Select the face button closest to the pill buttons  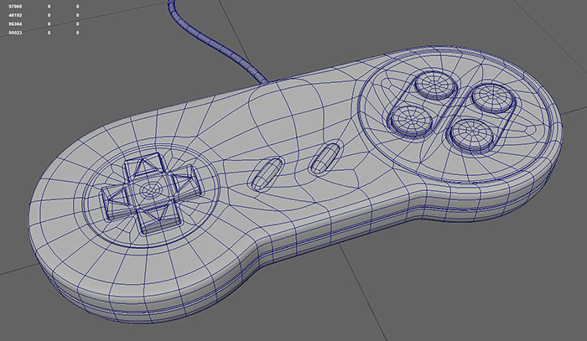point(408,121)
